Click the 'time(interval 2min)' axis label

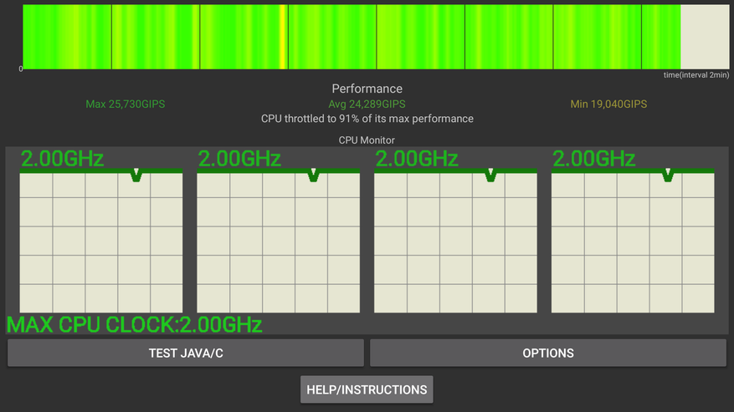[x=696, y=75]
